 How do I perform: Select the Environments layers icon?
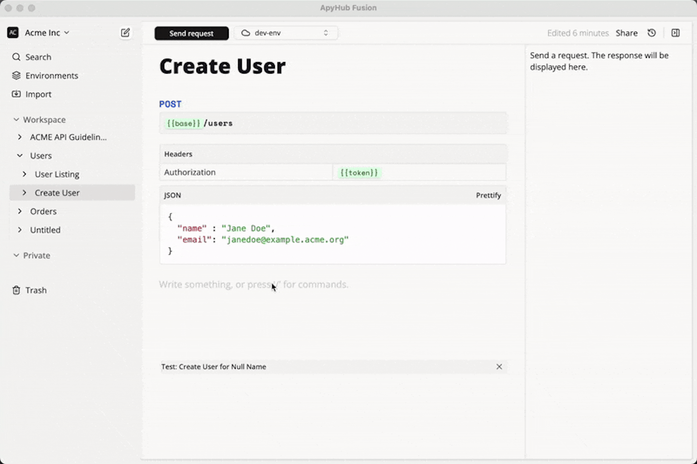[16, 75]
